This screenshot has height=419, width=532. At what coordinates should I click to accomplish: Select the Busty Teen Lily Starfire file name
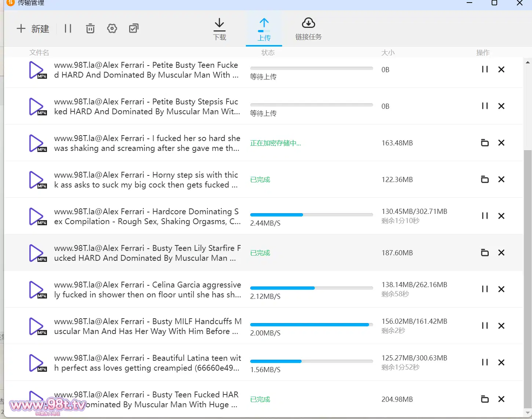(x=147, y=253)
